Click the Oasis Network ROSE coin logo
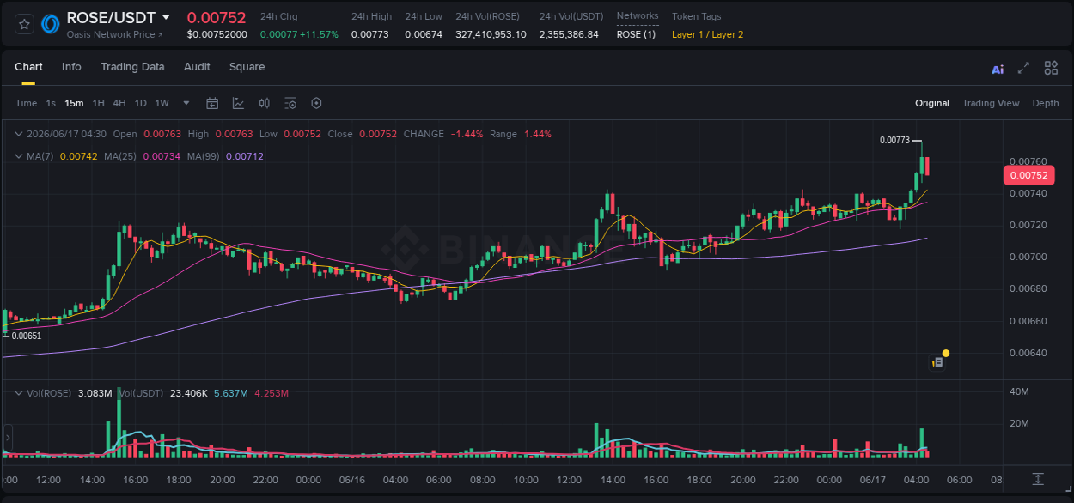Screen dimensions: 1074x503 pyautogui.click(x=51, y=24)
